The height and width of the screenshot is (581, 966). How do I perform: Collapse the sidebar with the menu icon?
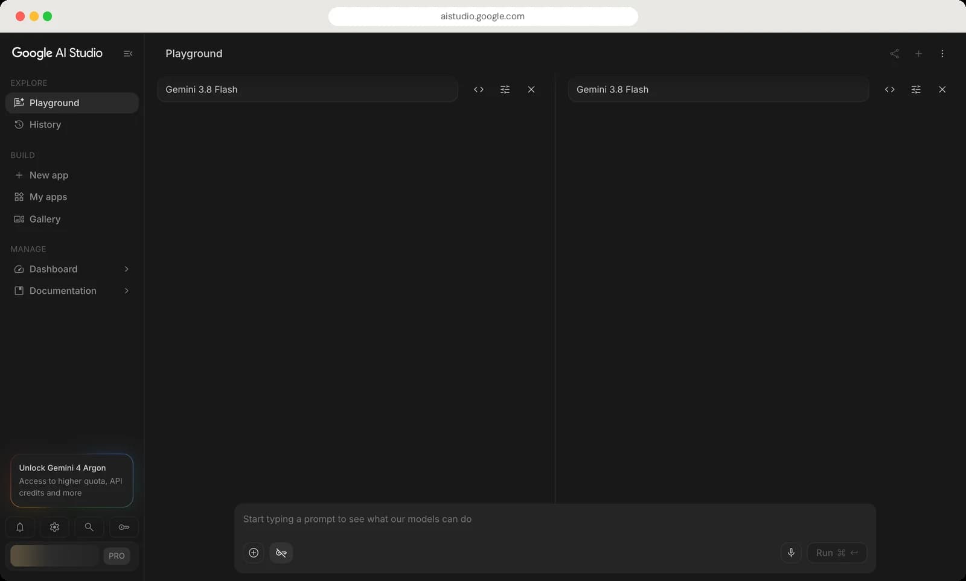[x=128, y=54]
